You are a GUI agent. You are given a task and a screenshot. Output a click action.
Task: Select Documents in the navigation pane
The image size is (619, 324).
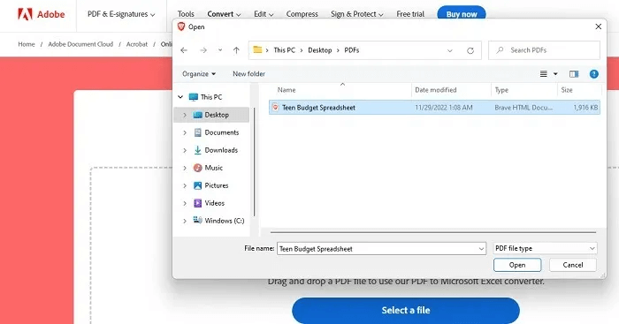point(216,132)
